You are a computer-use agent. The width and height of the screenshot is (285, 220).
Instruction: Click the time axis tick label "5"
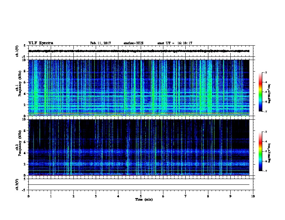(x=141, y=196)
